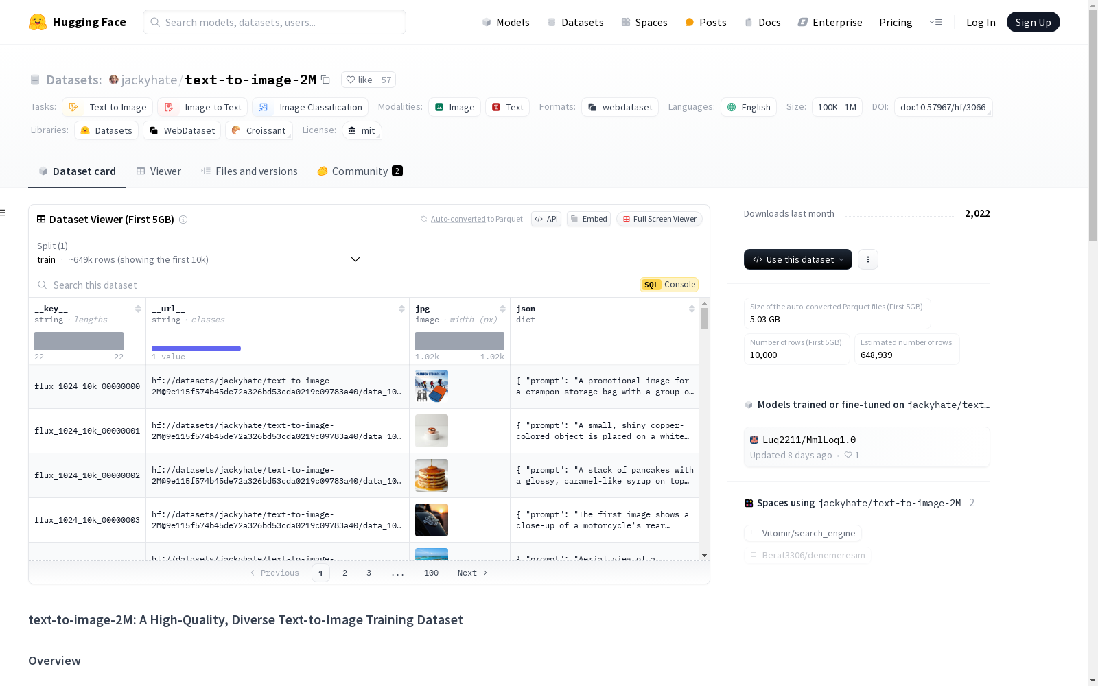
Task: Expand the Use this dataset dropdown
Action: tap(798, 259)
